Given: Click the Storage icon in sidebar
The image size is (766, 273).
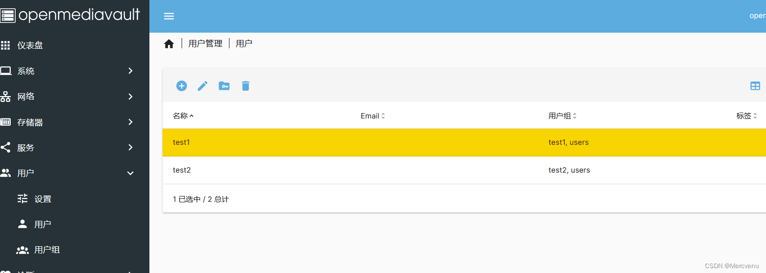Looking at the screenshot, I should pos(5,122).
